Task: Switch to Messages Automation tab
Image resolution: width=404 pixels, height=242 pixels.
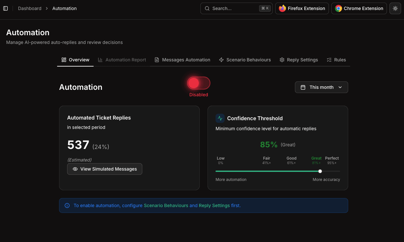Action: pyautogui.click(x=182, y=60)
